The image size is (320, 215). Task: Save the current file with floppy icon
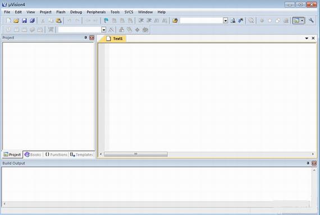(24, 21)
